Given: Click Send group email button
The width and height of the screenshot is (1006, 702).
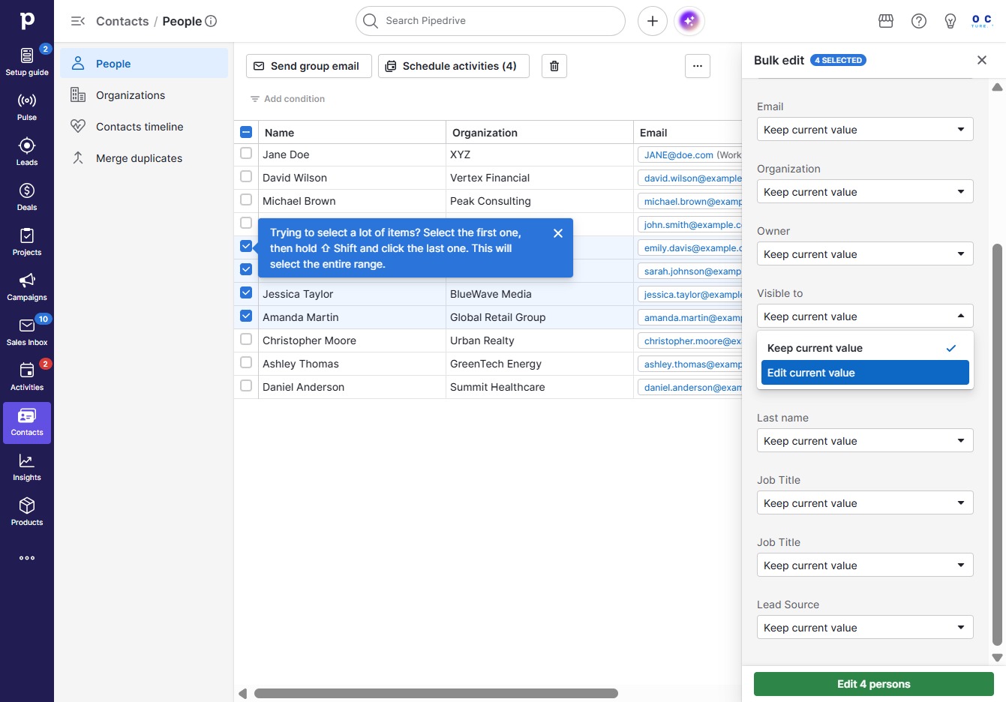Looking at the screenshot, I should click(x=309, y=66).
